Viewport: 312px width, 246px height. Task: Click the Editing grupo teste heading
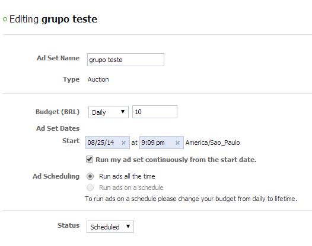(x=53, y=20)
